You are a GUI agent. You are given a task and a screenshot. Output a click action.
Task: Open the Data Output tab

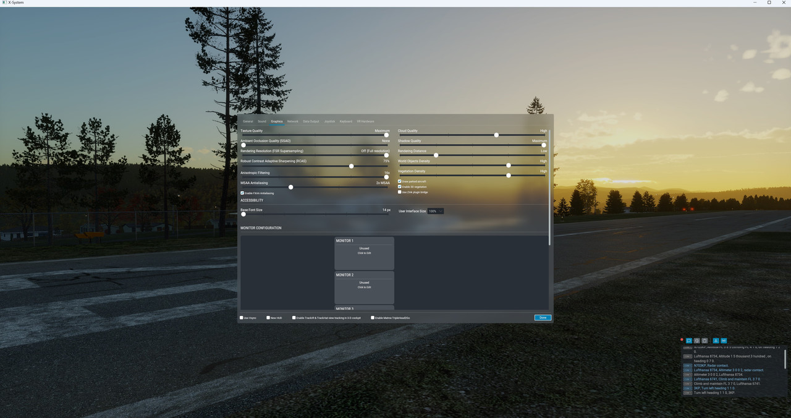[311, 121]
